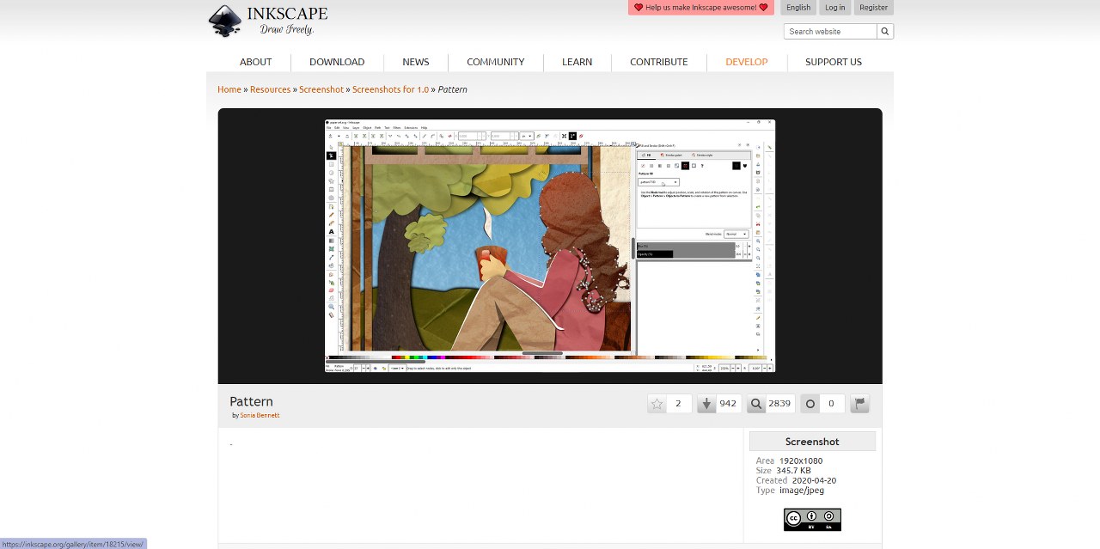Click the magnifier icon to view full image
Viewport: 1100px width, 549px height.
click(756, 404)
